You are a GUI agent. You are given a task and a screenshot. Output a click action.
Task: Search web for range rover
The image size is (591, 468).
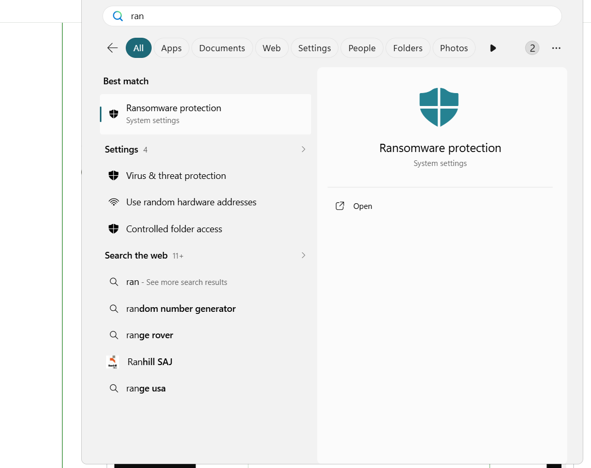[205, 335]
